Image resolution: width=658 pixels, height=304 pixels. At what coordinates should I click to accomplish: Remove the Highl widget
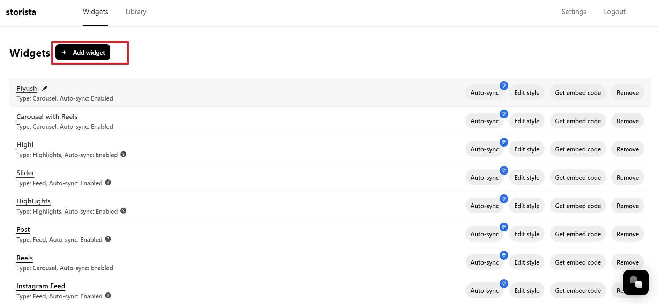pyautogui.click(x=627, y=149)
